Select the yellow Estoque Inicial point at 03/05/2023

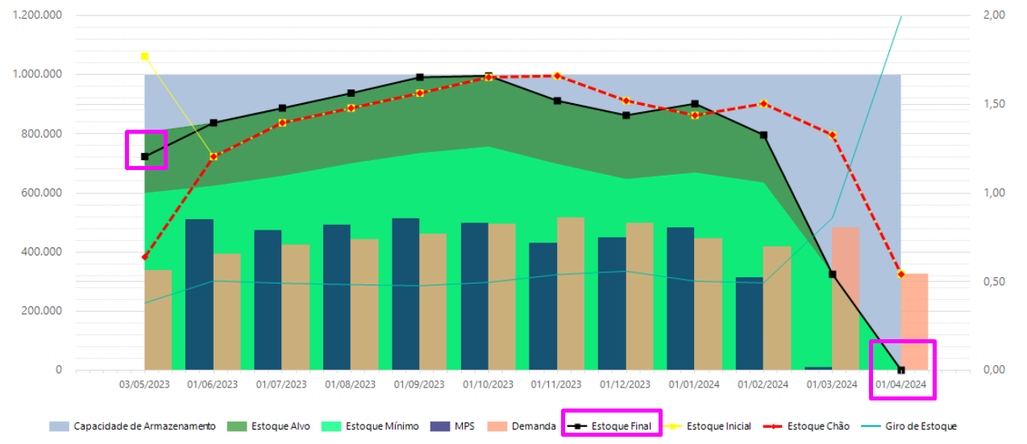click(145, 56)
